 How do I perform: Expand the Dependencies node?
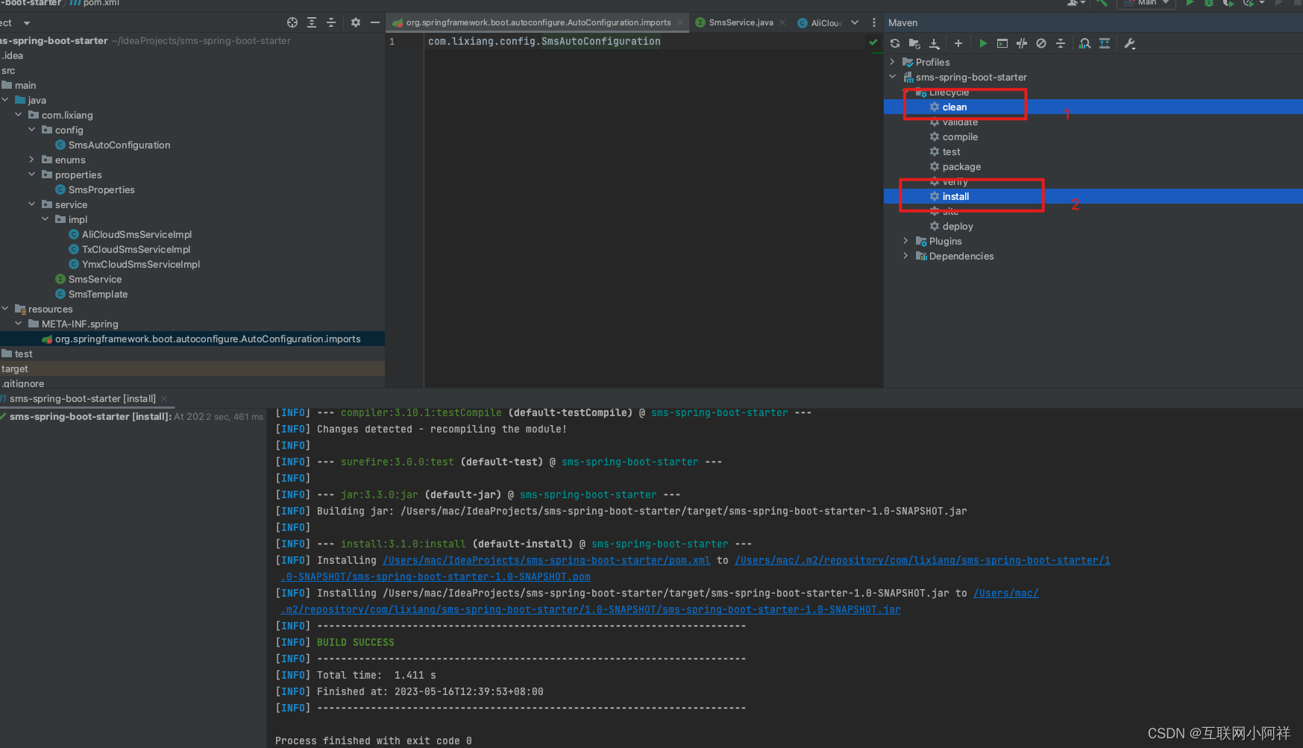(x=905, y=256)
